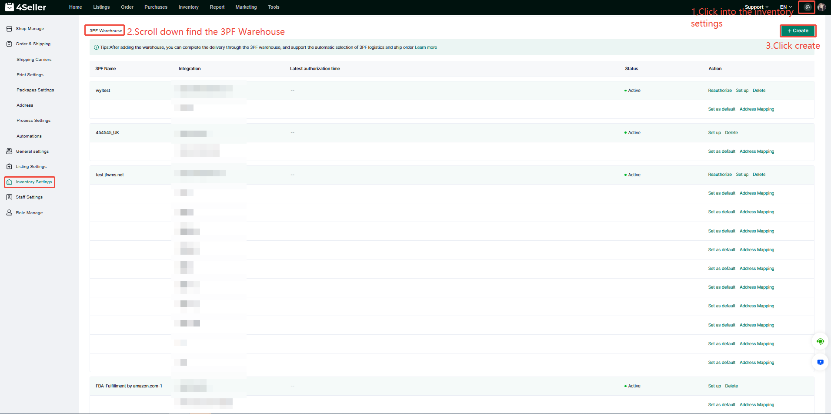
Task: Open the user avatar profile
Action: click(x=821, y=7)
